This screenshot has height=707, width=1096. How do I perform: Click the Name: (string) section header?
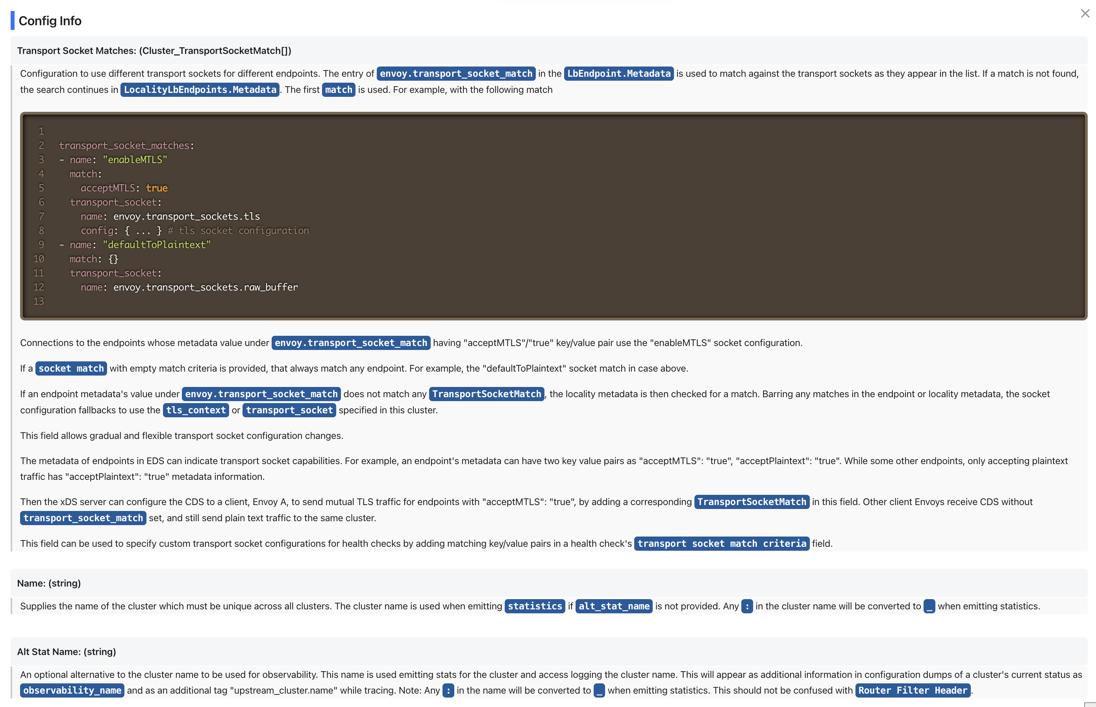49,583
